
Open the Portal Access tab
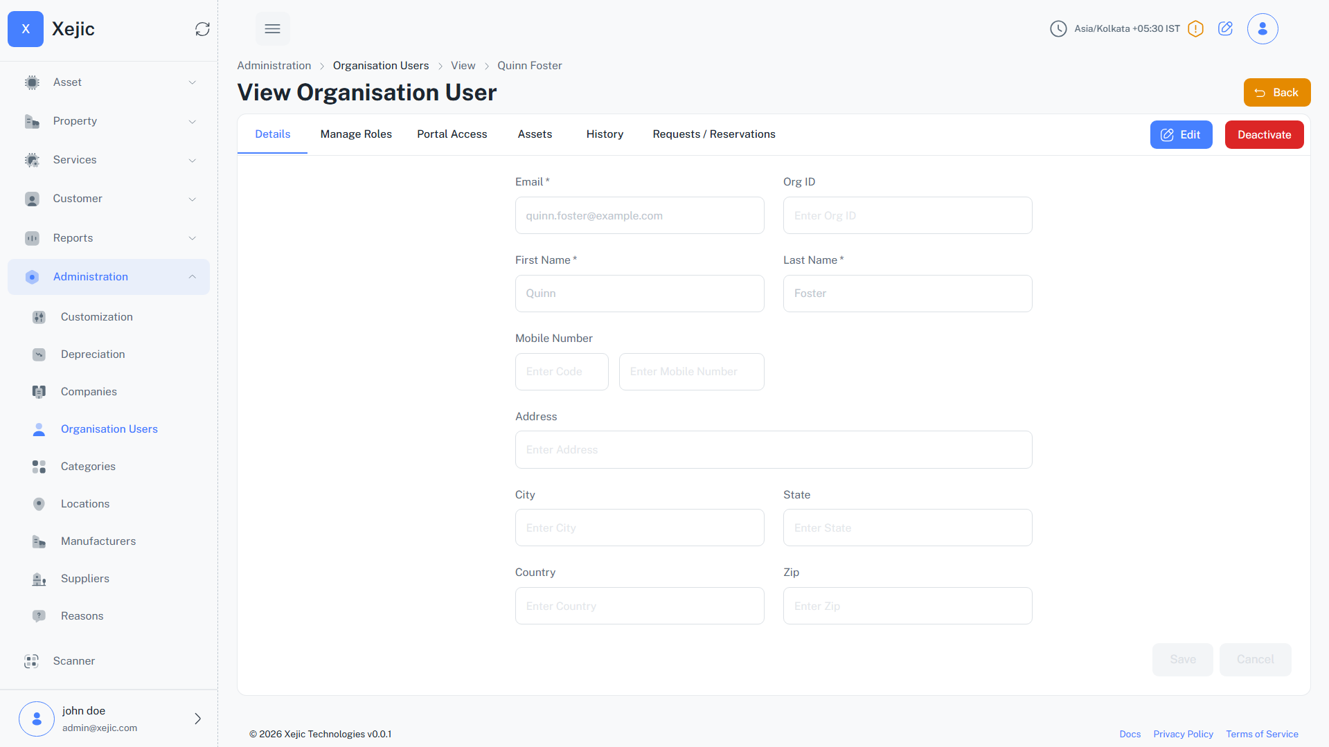(x=452, y=134)
